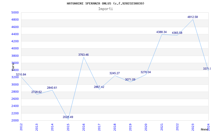The width and height of the screenshot is (211, 132).
Task: Click the Anno axis title
Action: [204, 129]
